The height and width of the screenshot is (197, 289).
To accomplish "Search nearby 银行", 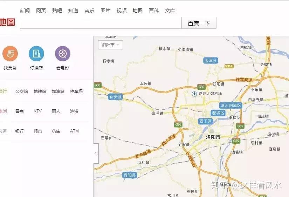I will coord(20,131).
